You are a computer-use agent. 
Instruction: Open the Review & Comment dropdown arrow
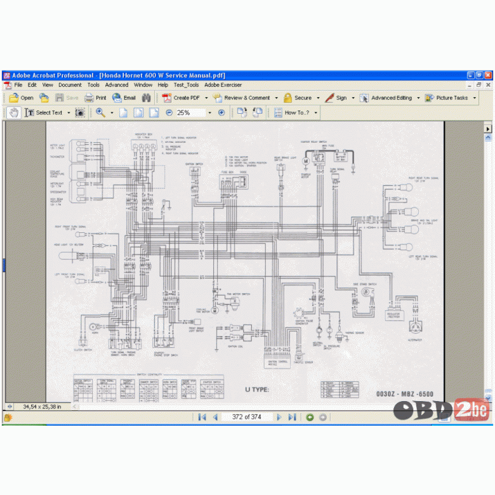pyautogui.click(x=277, y=98)
